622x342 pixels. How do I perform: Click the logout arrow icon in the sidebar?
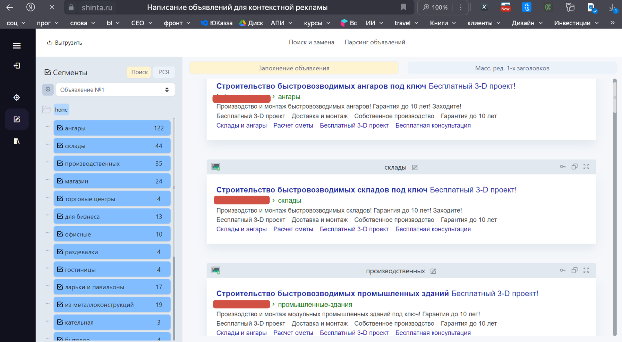click(x=17, y=66)
